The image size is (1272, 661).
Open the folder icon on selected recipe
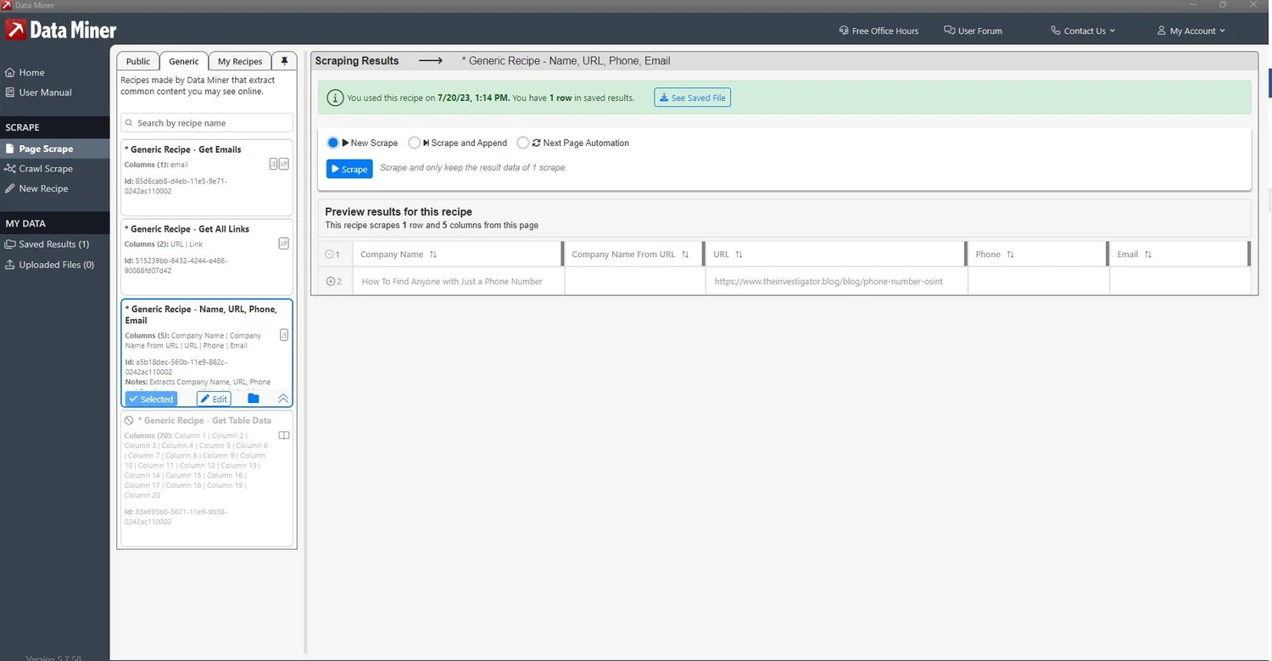[253, 398]
